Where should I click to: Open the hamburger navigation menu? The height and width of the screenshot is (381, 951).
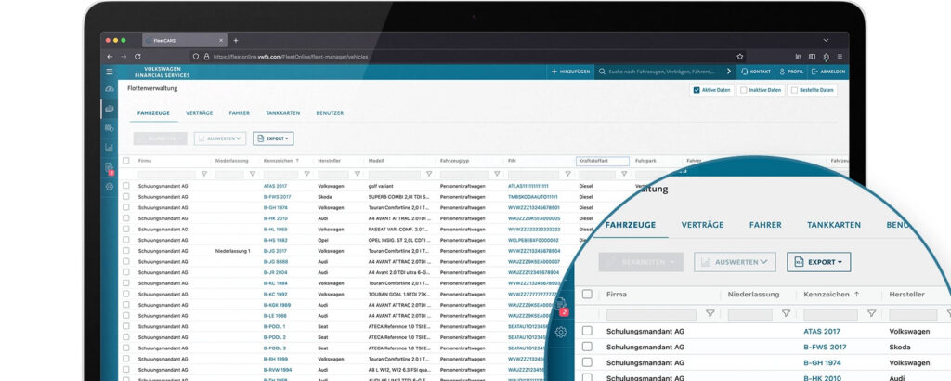(x=110, y=72)
